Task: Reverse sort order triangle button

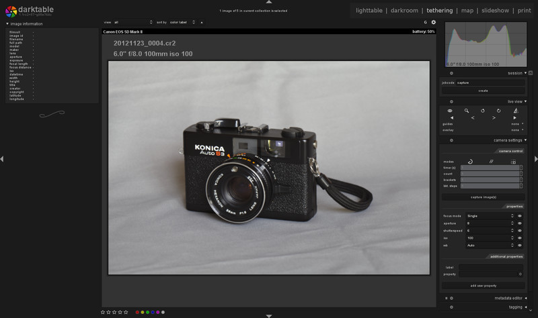Action: (202, 22)
